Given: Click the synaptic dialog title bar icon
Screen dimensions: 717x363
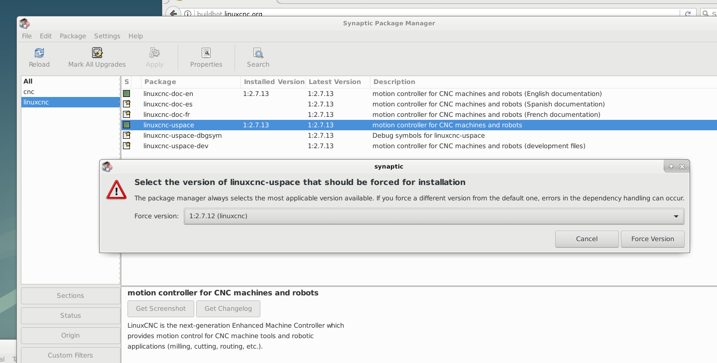Looking at the screenshot, I should tap(107, 167).
